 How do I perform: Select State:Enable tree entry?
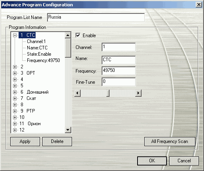39,54
